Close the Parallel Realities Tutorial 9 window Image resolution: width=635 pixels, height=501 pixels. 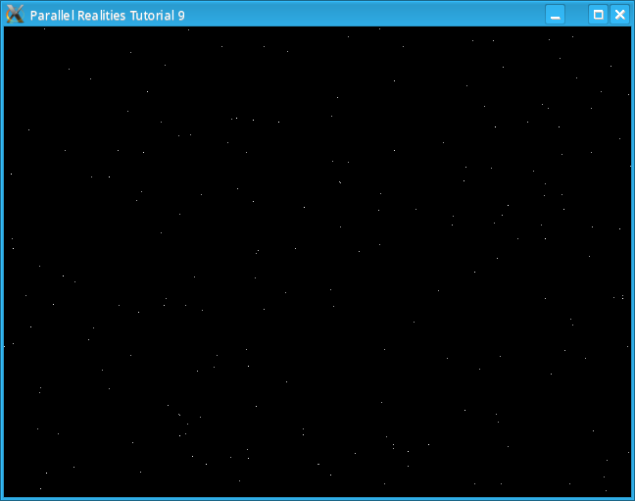[x=619, y=15]
